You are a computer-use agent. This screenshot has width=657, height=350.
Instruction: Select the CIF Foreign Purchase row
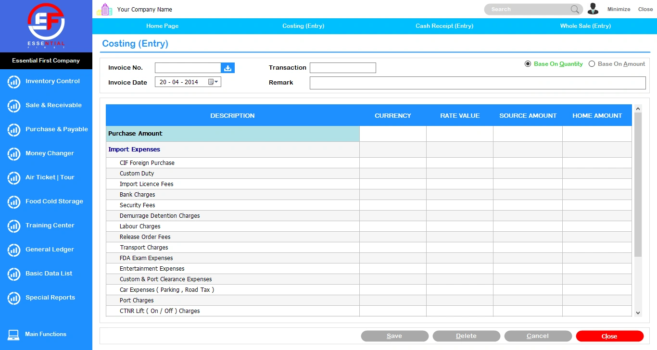(x=369, y=163)
